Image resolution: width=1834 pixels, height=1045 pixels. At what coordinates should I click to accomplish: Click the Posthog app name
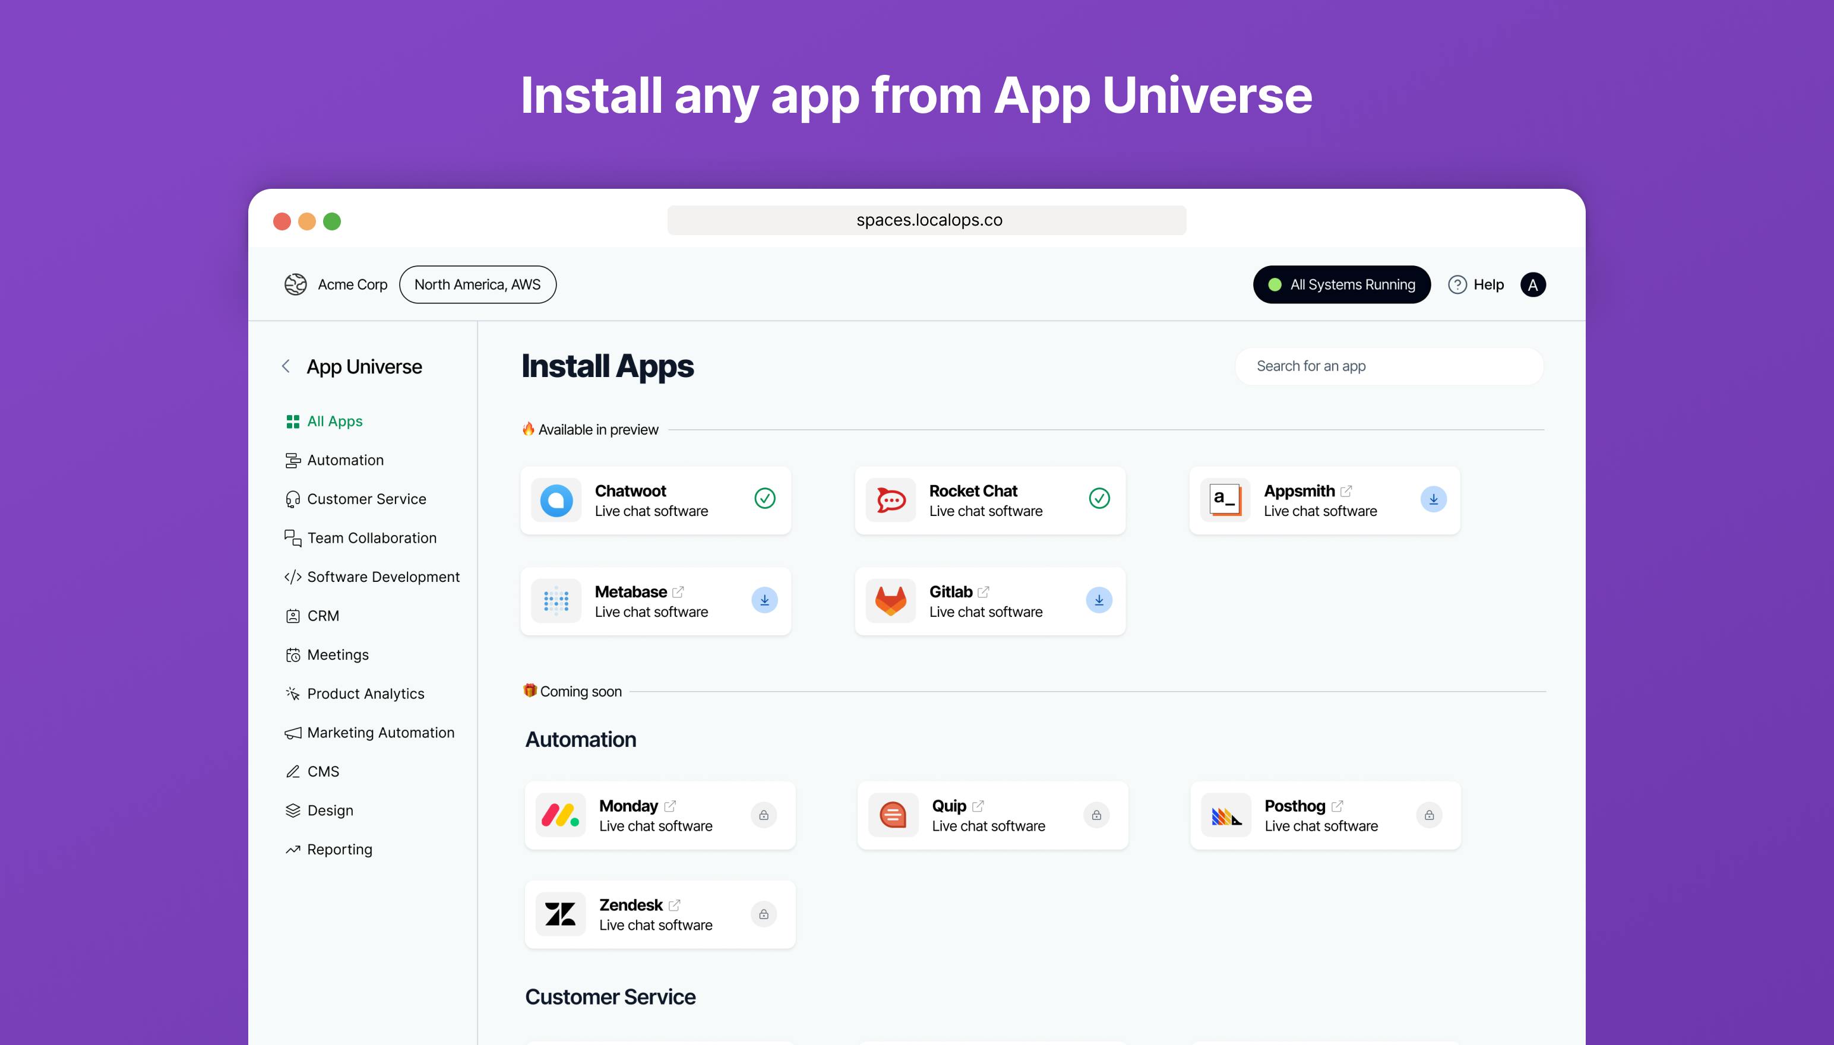coord(1295,806)
